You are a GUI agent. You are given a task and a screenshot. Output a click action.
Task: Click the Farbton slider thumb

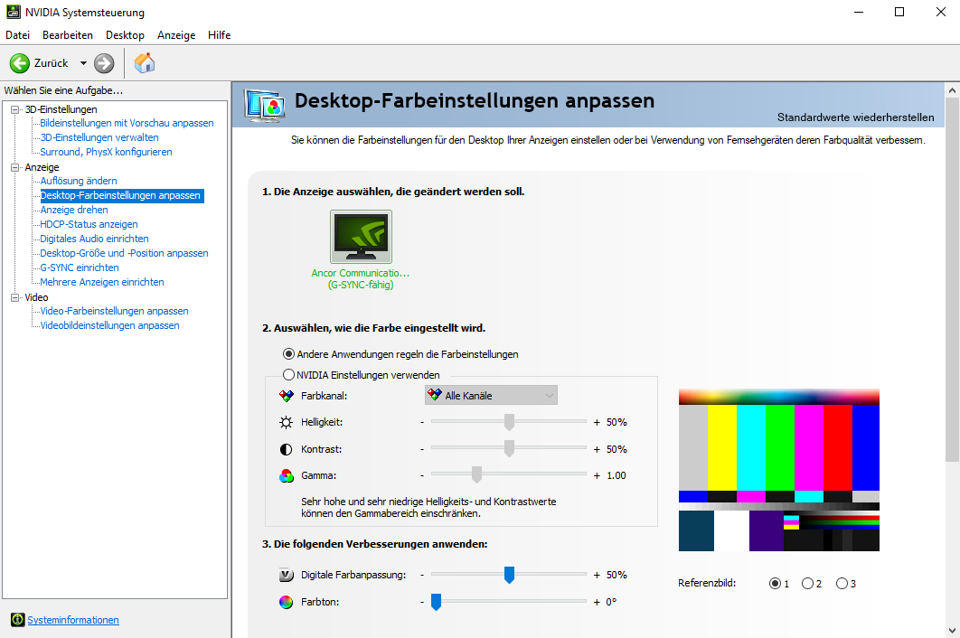[x=436, y=602]
